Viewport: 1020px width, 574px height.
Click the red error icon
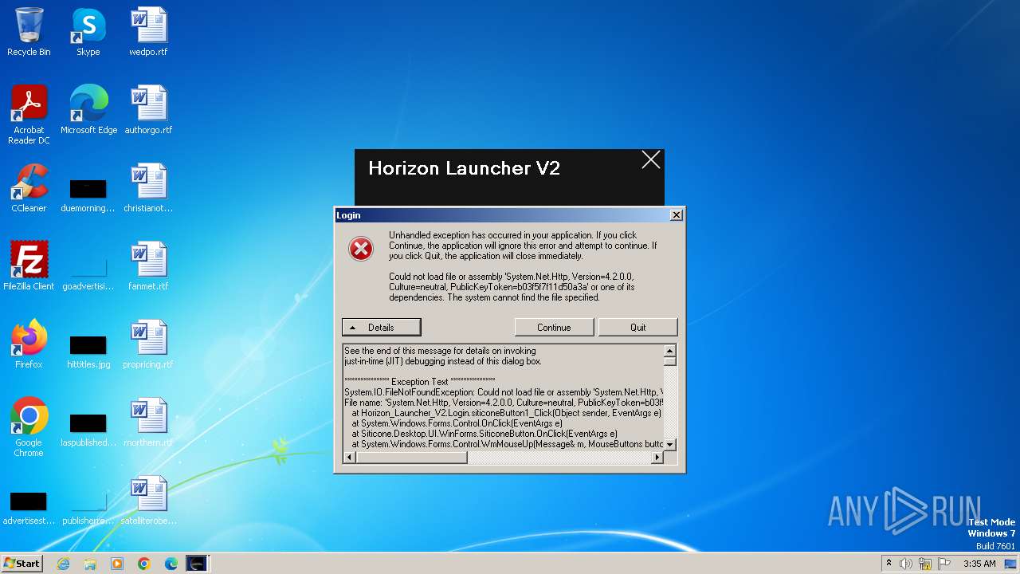tap(361, 250)
